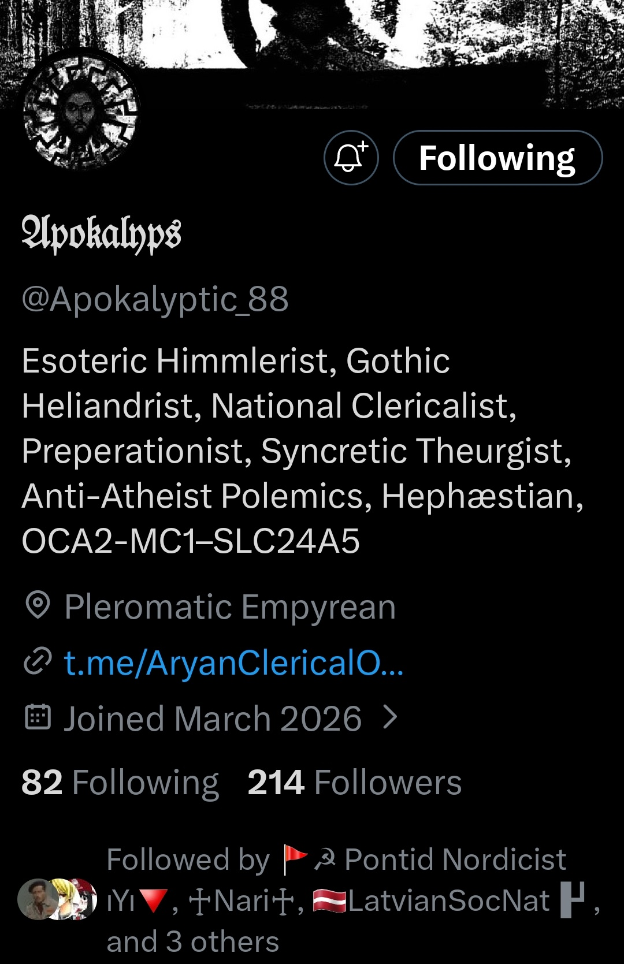Open the "and 3 others" mutual followers text
This screenshot has width=624, height=964.
coord(193,942)
